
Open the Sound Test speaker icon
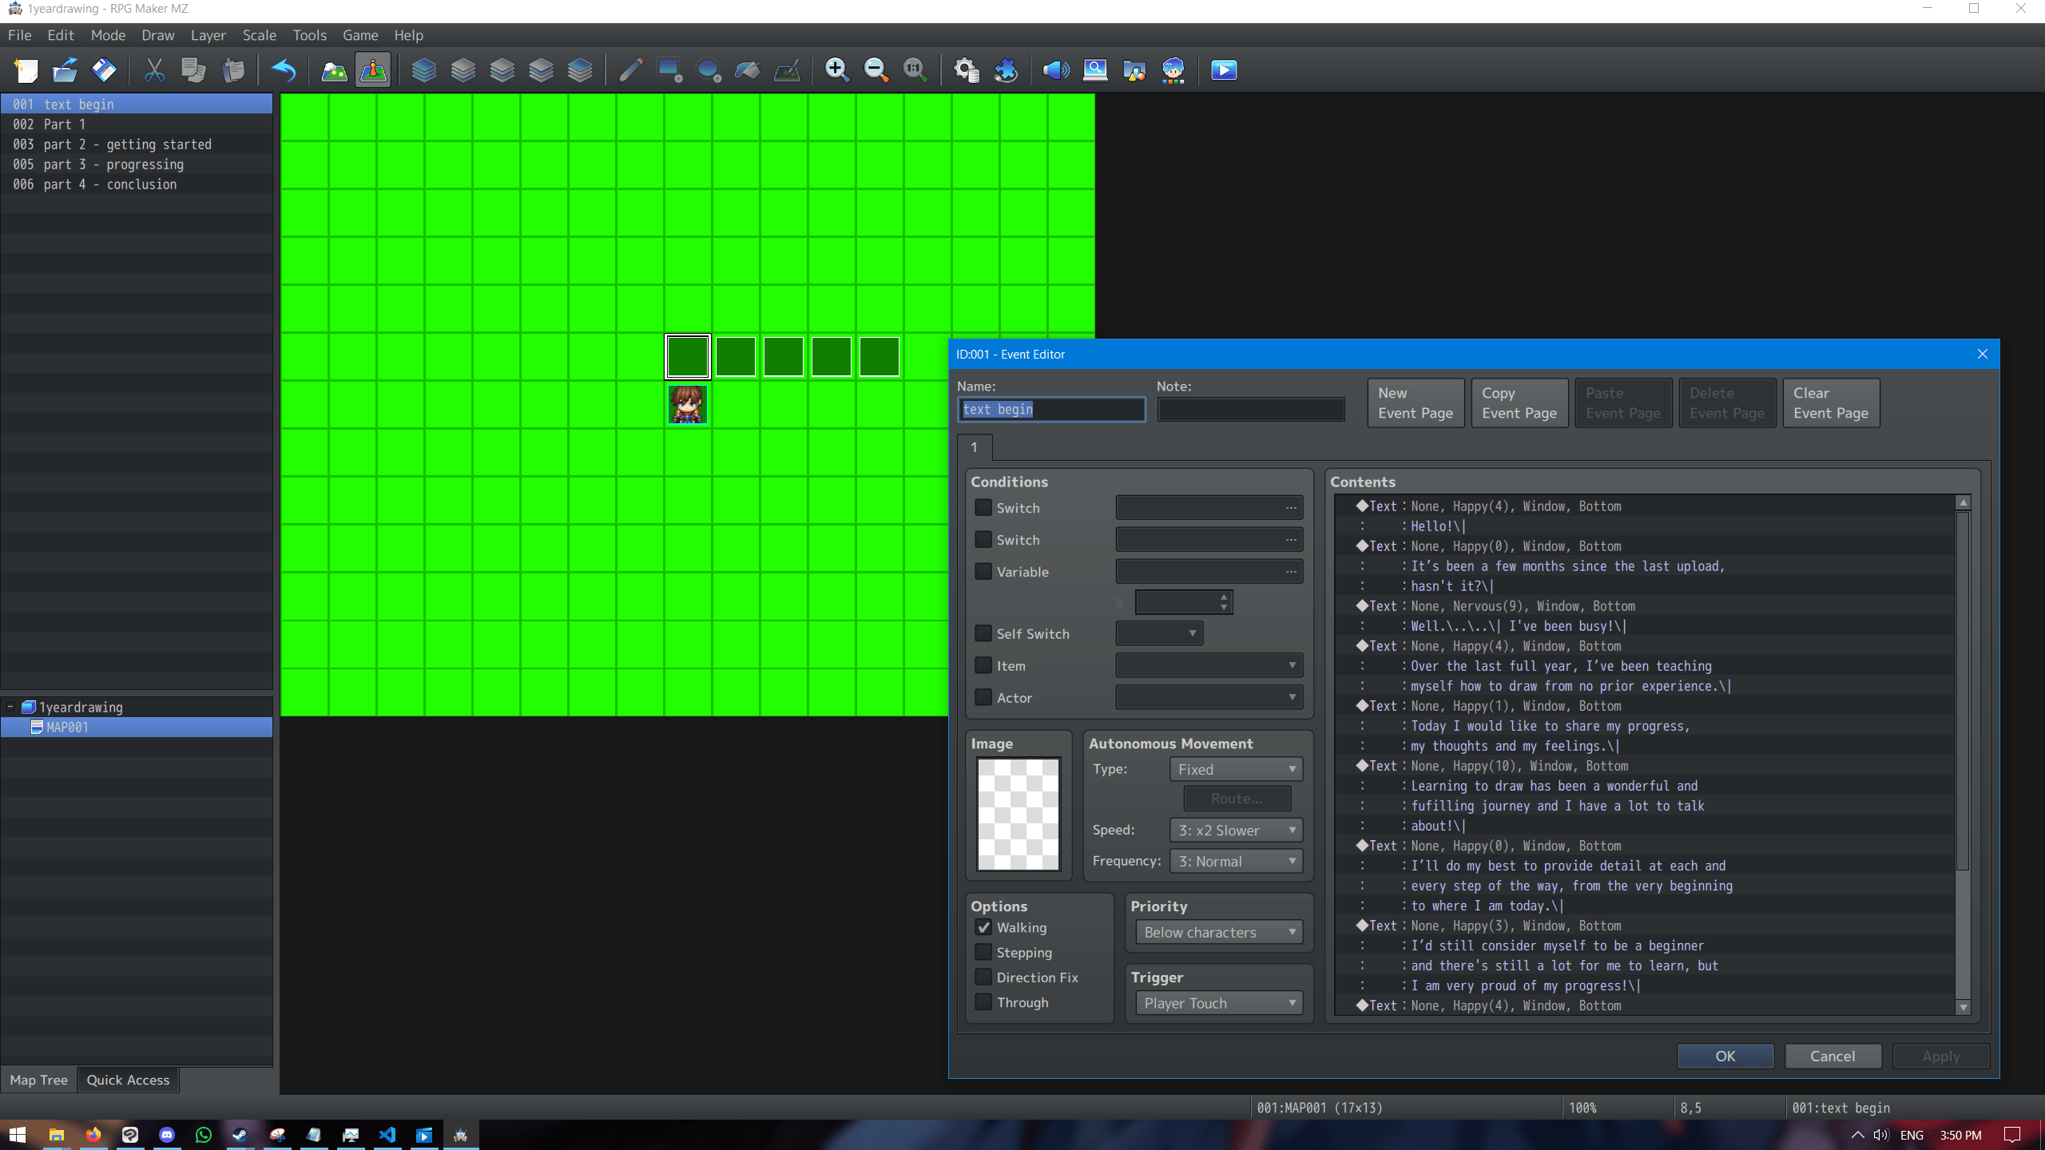click(1056, 70)
